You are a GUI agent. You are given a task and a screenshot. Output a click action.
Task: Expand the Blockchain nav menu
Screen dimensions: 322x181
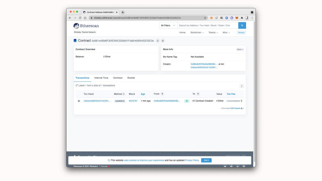(197, 32)
